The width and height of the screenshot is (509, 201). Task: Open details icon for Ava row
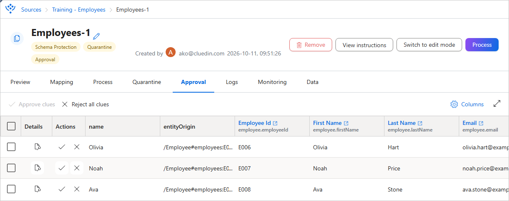pyautogui.click(x=37, y=189)
